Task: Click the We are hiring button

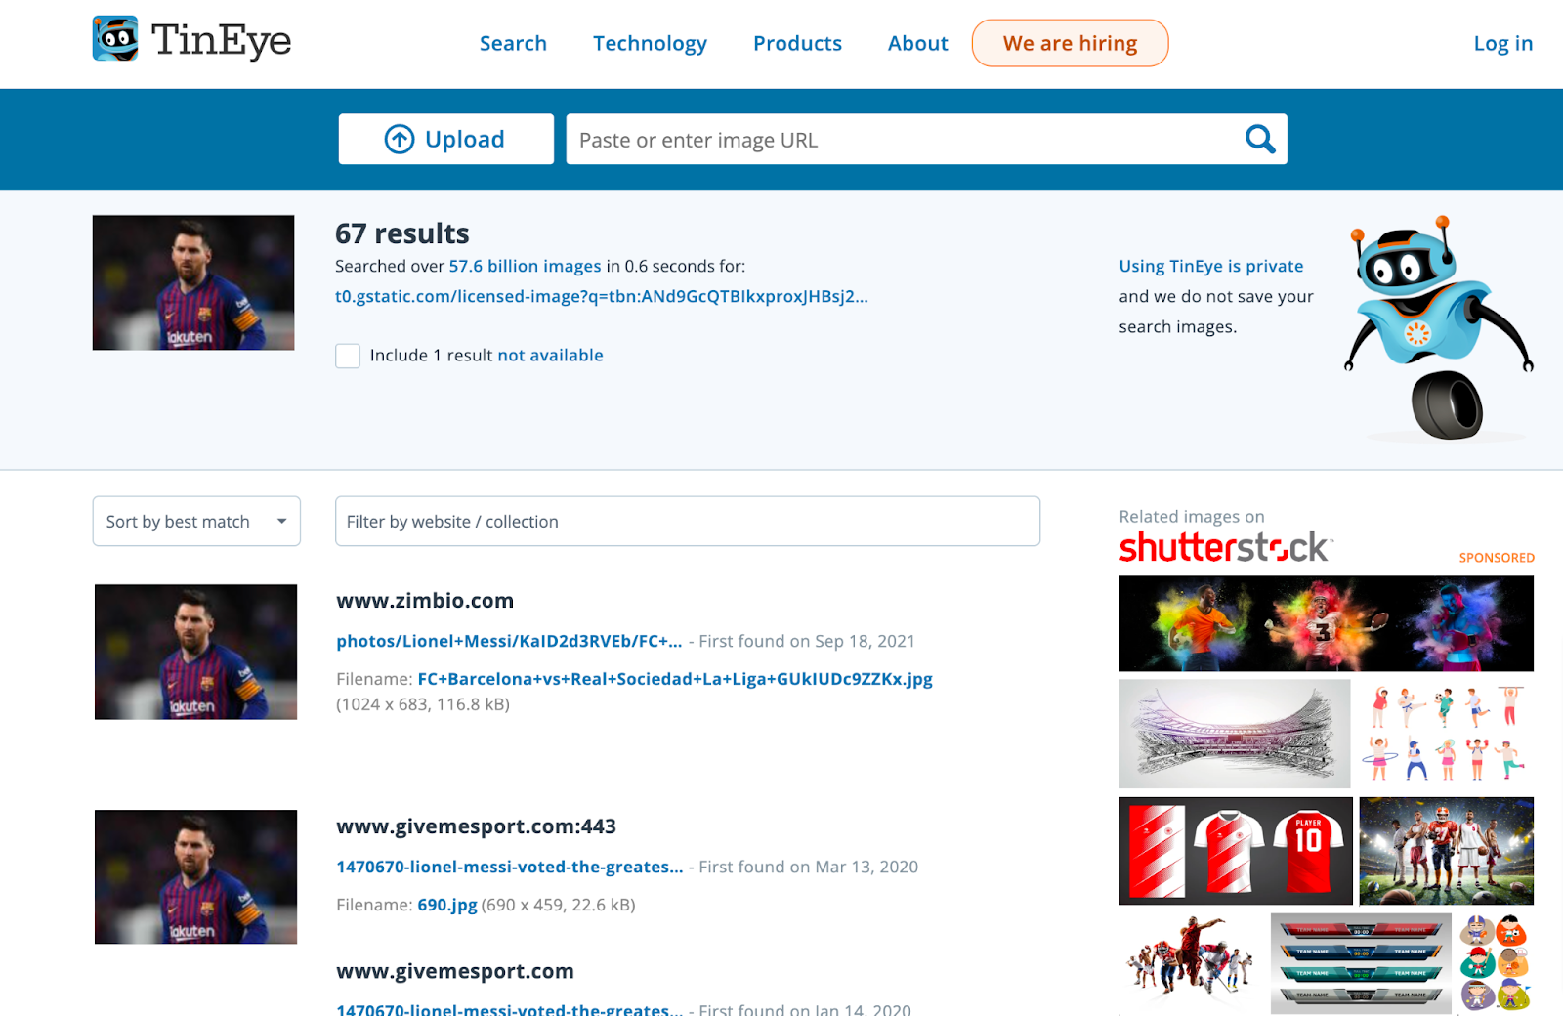Action: pyautogui.click(x=1070, y=43)
